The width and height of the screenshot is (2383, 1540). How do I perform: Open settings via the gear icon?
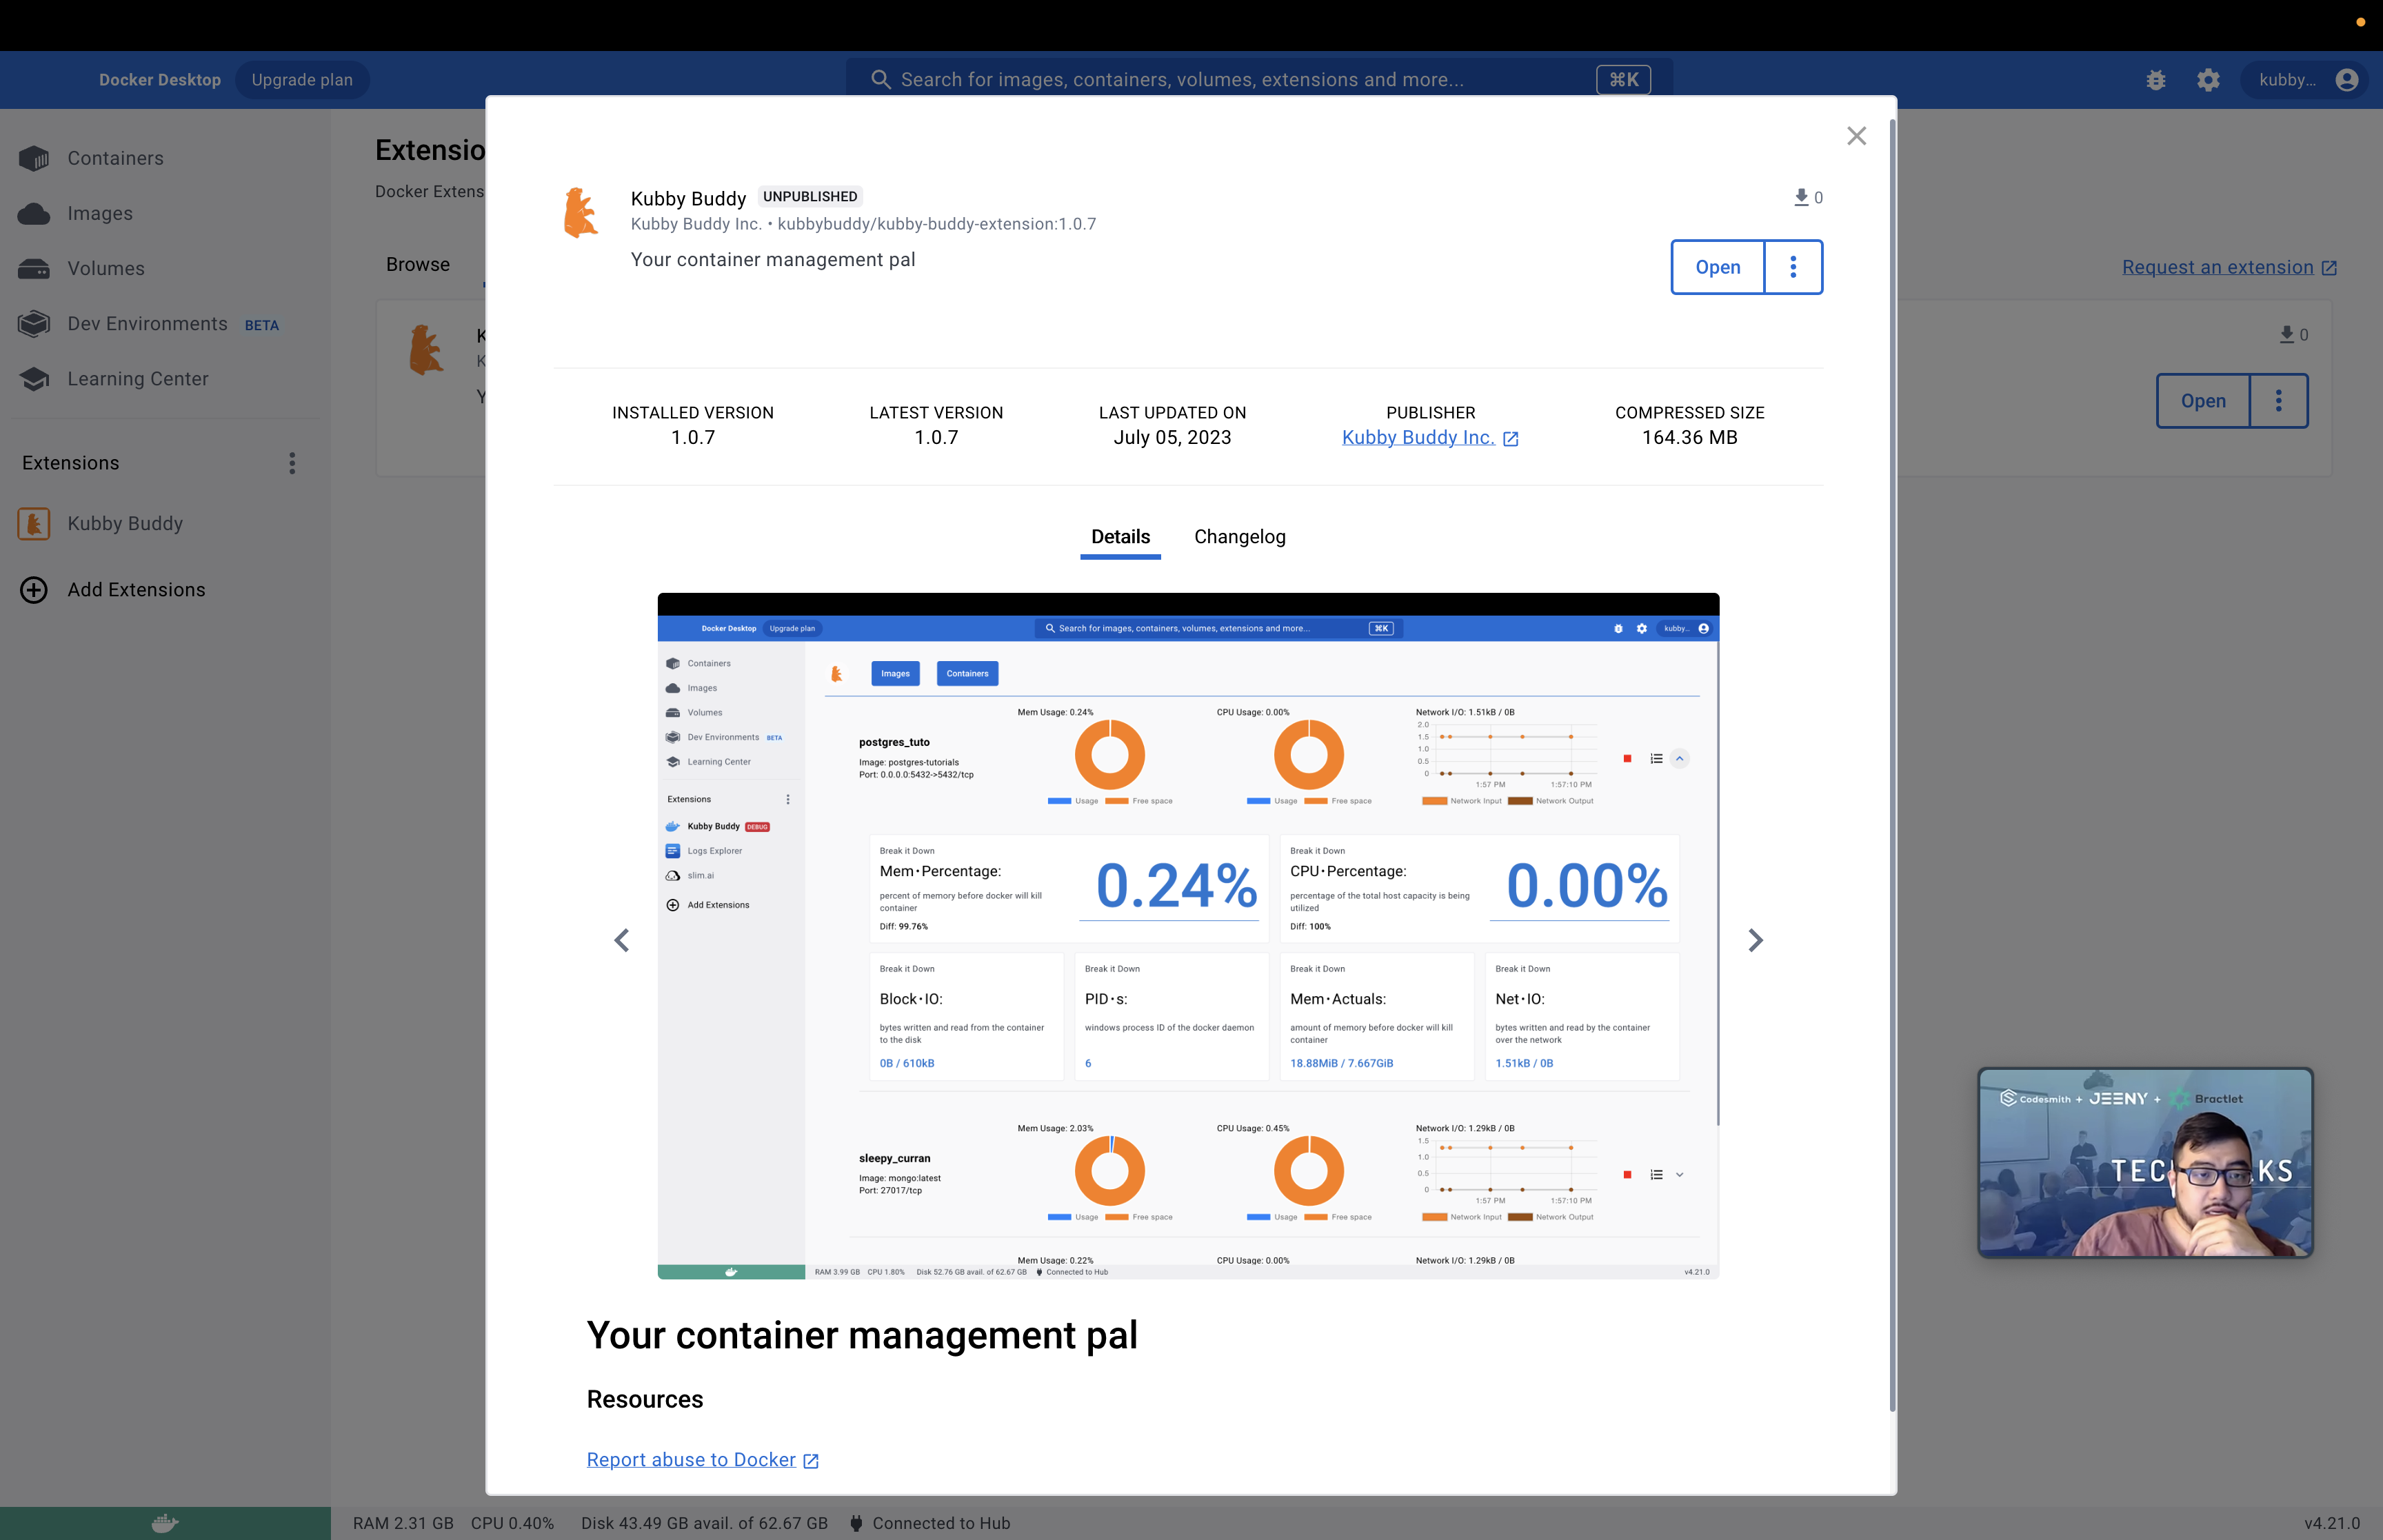(2208, 80)
